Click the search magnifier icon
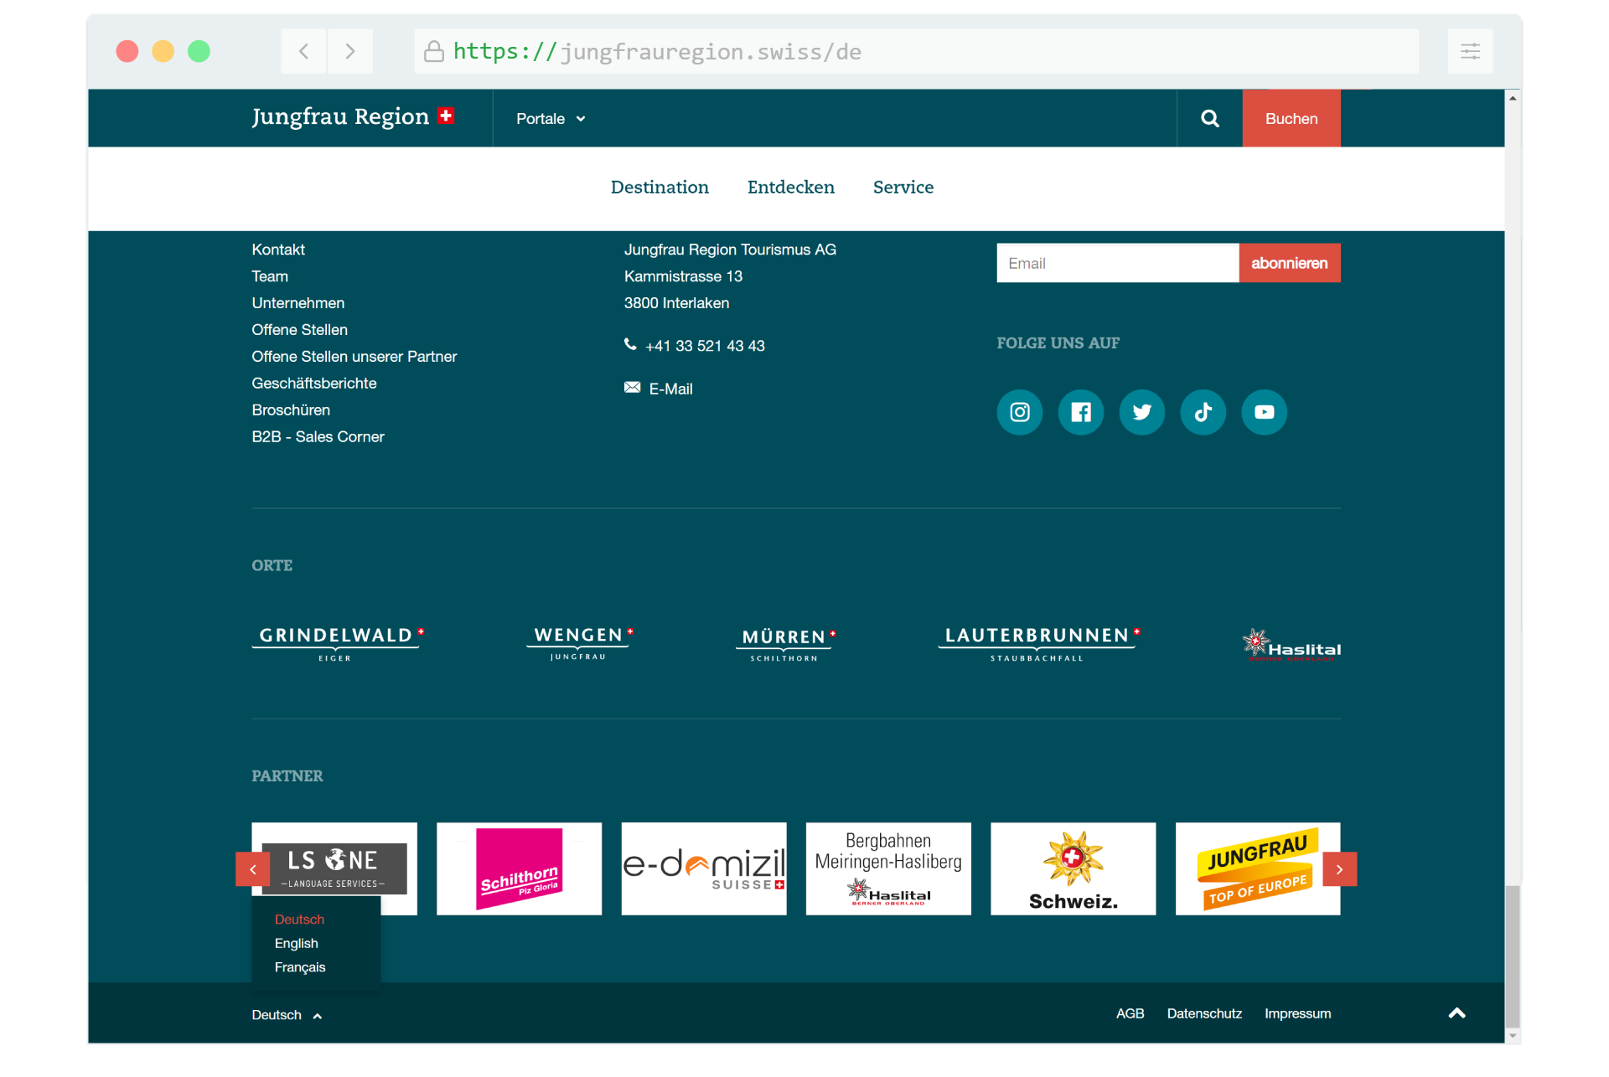Screen dimensions: 1609x1077 click(x=1209, y=119)
